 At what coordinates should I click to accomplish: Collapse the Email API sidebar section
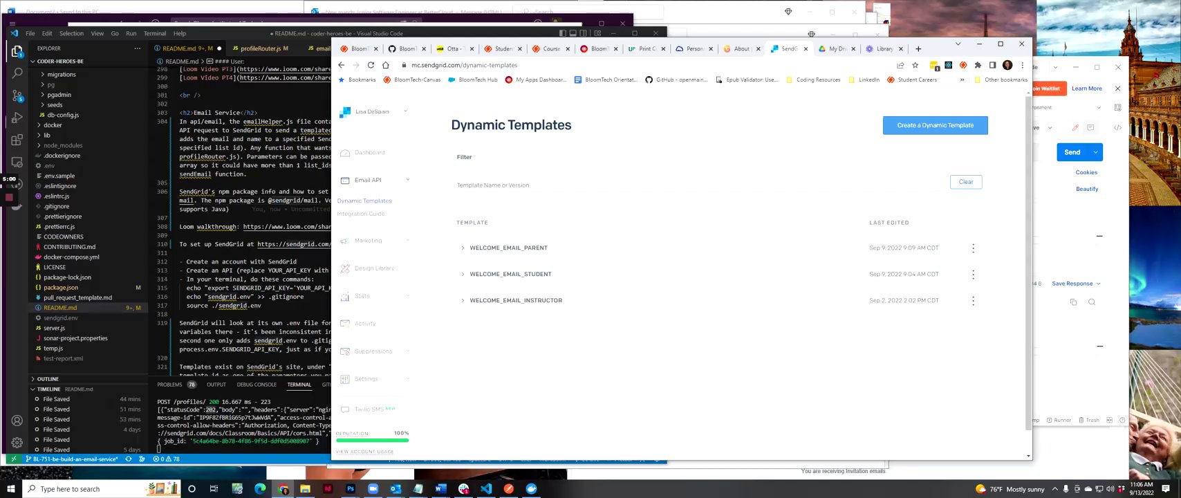click(407, 180)
